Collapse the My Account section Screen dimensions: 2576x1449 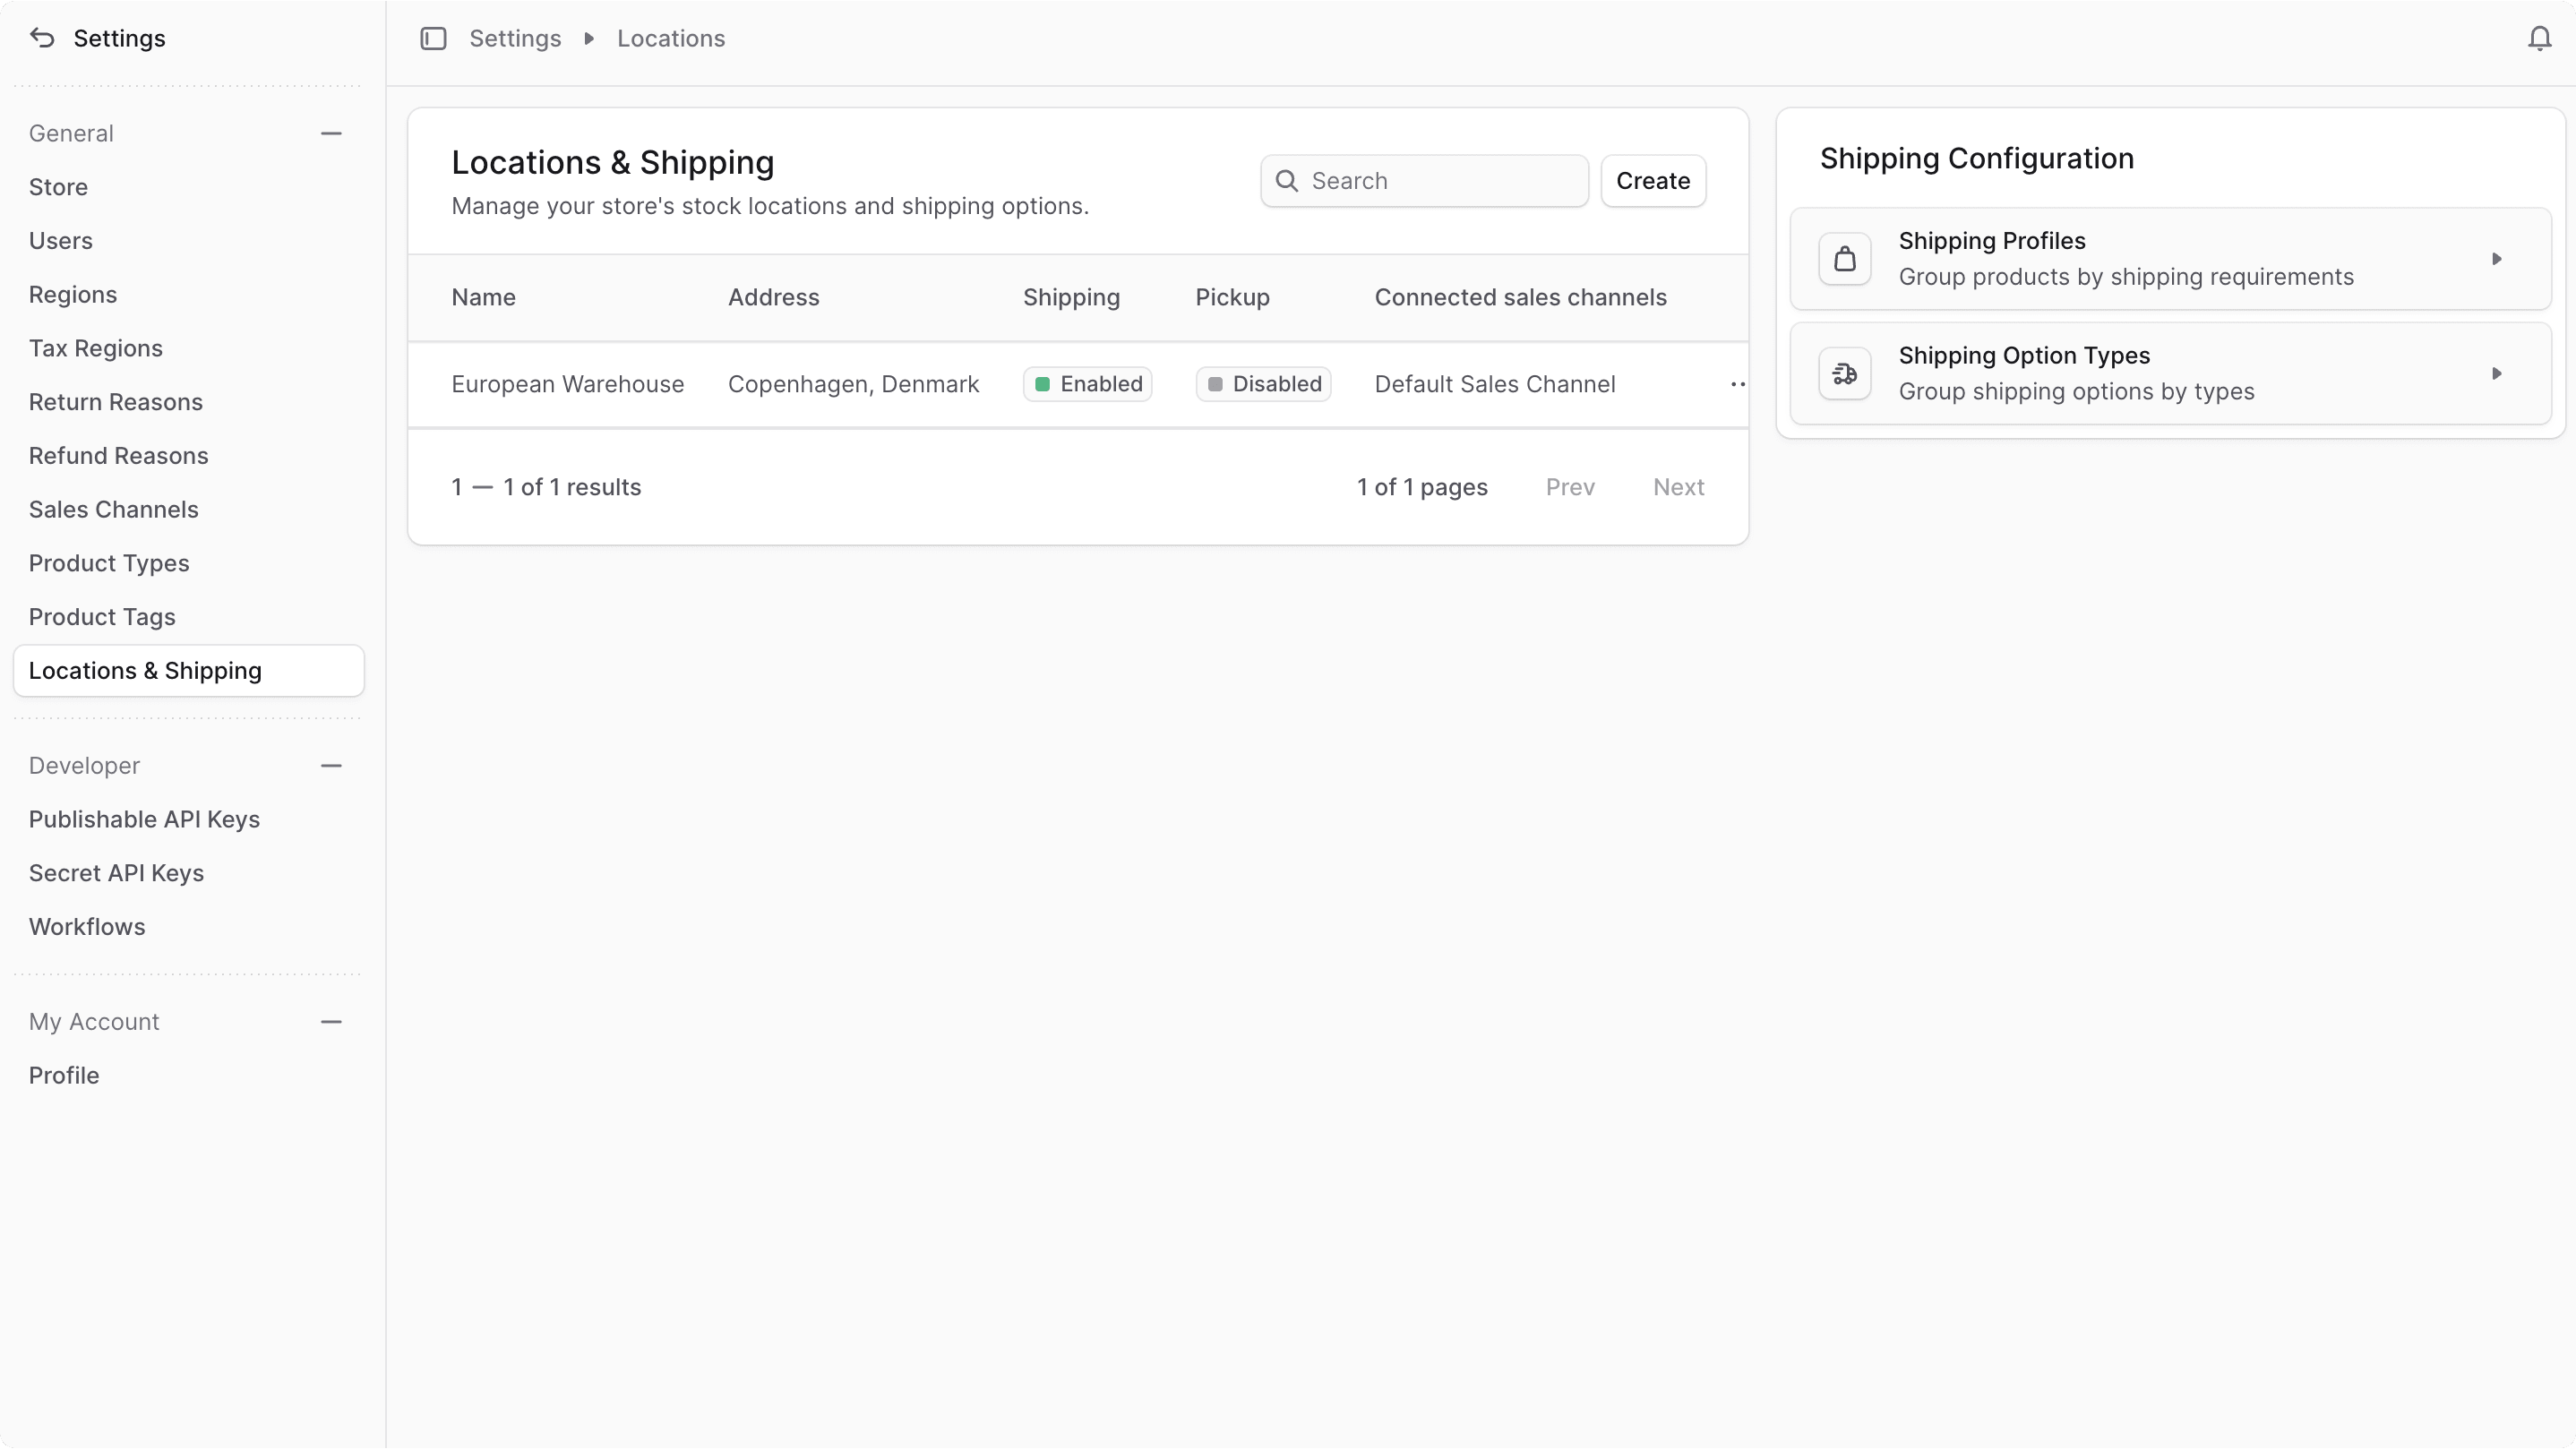331,1021
